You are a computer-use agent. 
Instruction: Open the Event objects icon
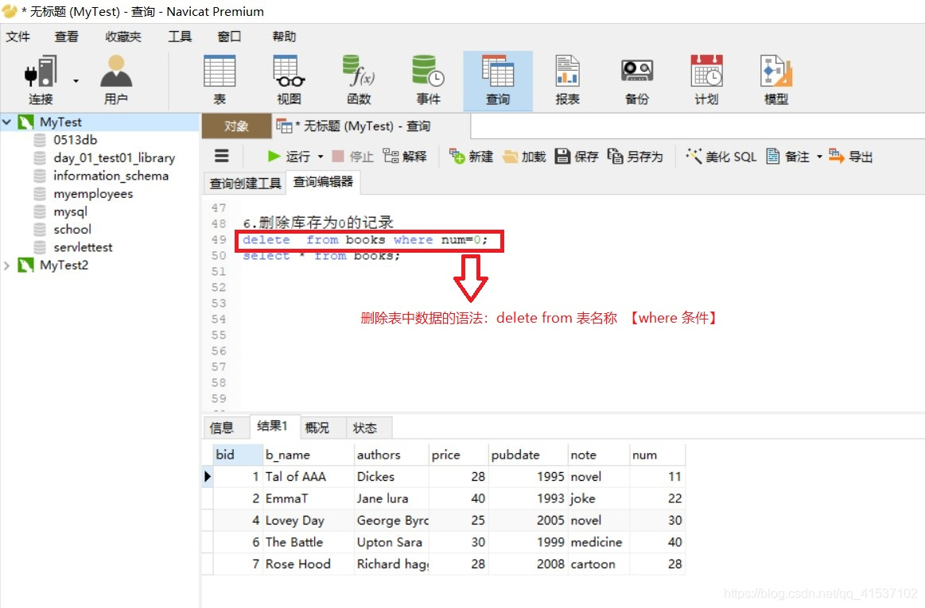pos(428,79)
